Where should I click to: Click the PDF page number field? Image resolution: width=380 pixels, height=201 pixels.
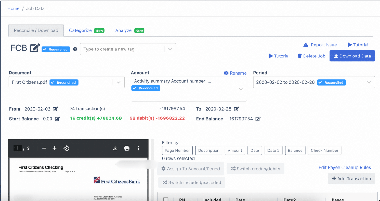(17, 148)
